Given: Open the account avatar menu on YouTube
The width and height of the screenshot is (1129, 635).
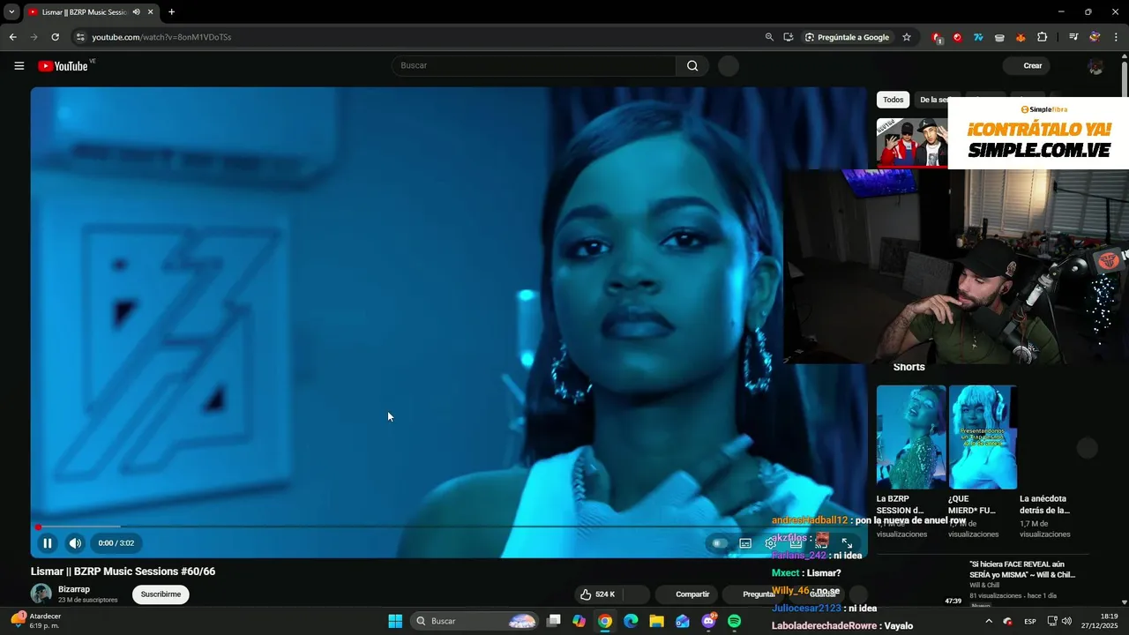Looking at the screenshot, I should click(1095, 66).
